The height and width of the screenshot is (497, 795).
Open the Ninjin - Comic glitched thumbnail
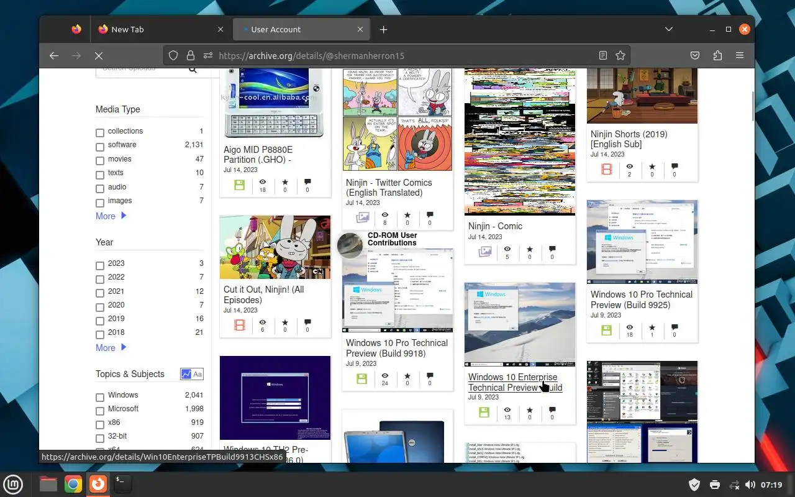(520, 142)
